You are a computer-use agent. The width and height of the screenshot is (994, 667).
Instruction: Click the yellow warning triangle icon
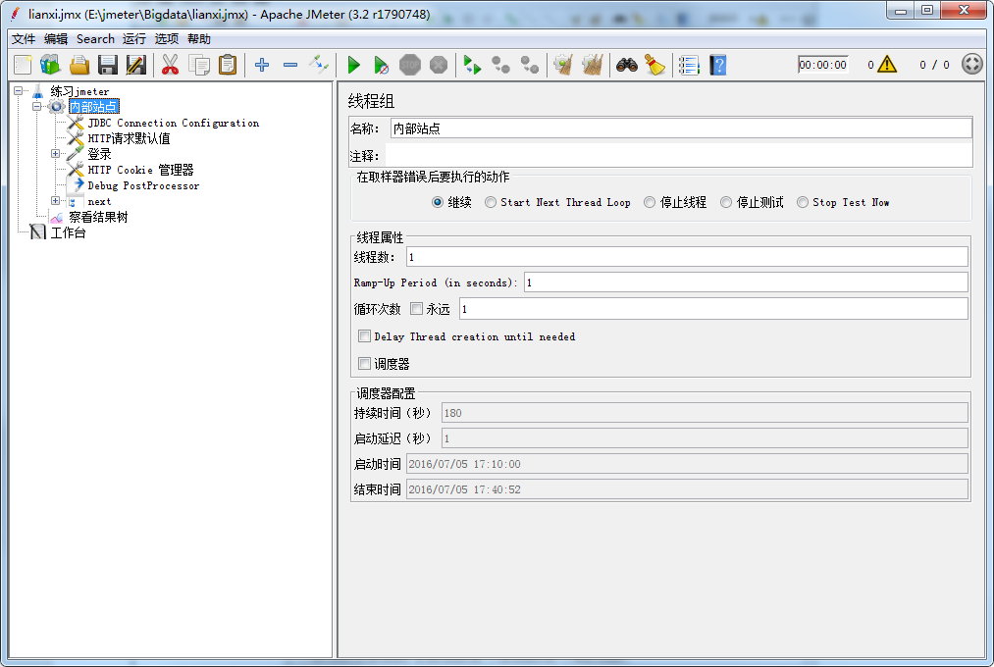(887, 64)
